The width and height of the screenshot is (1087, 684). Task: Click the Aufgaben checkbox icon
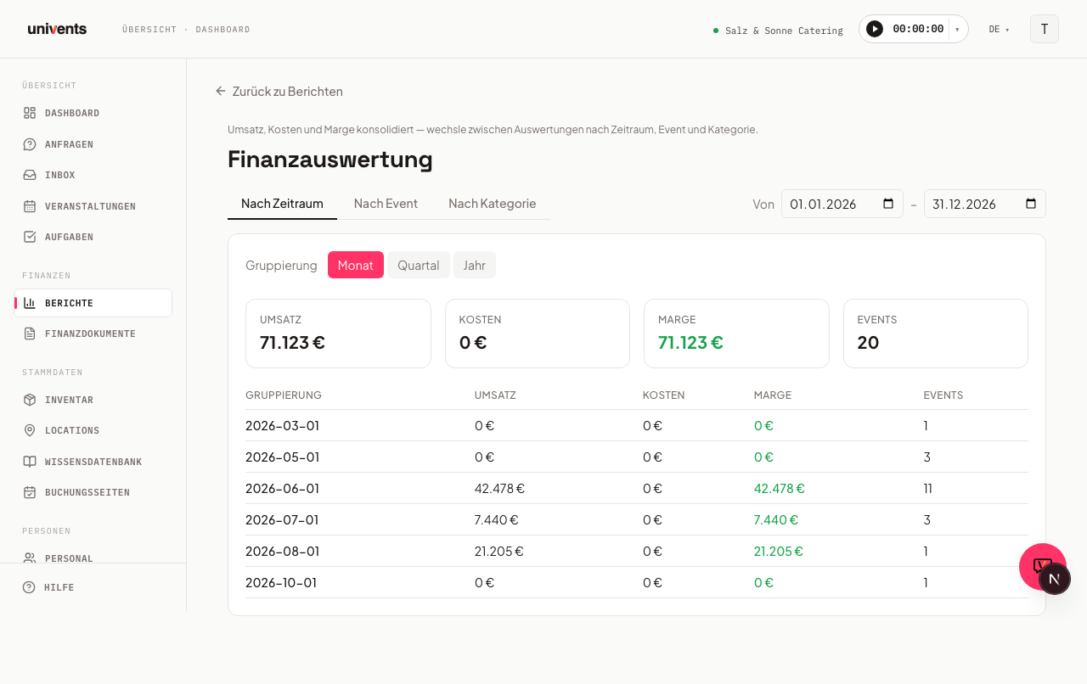tap(30, 237)
